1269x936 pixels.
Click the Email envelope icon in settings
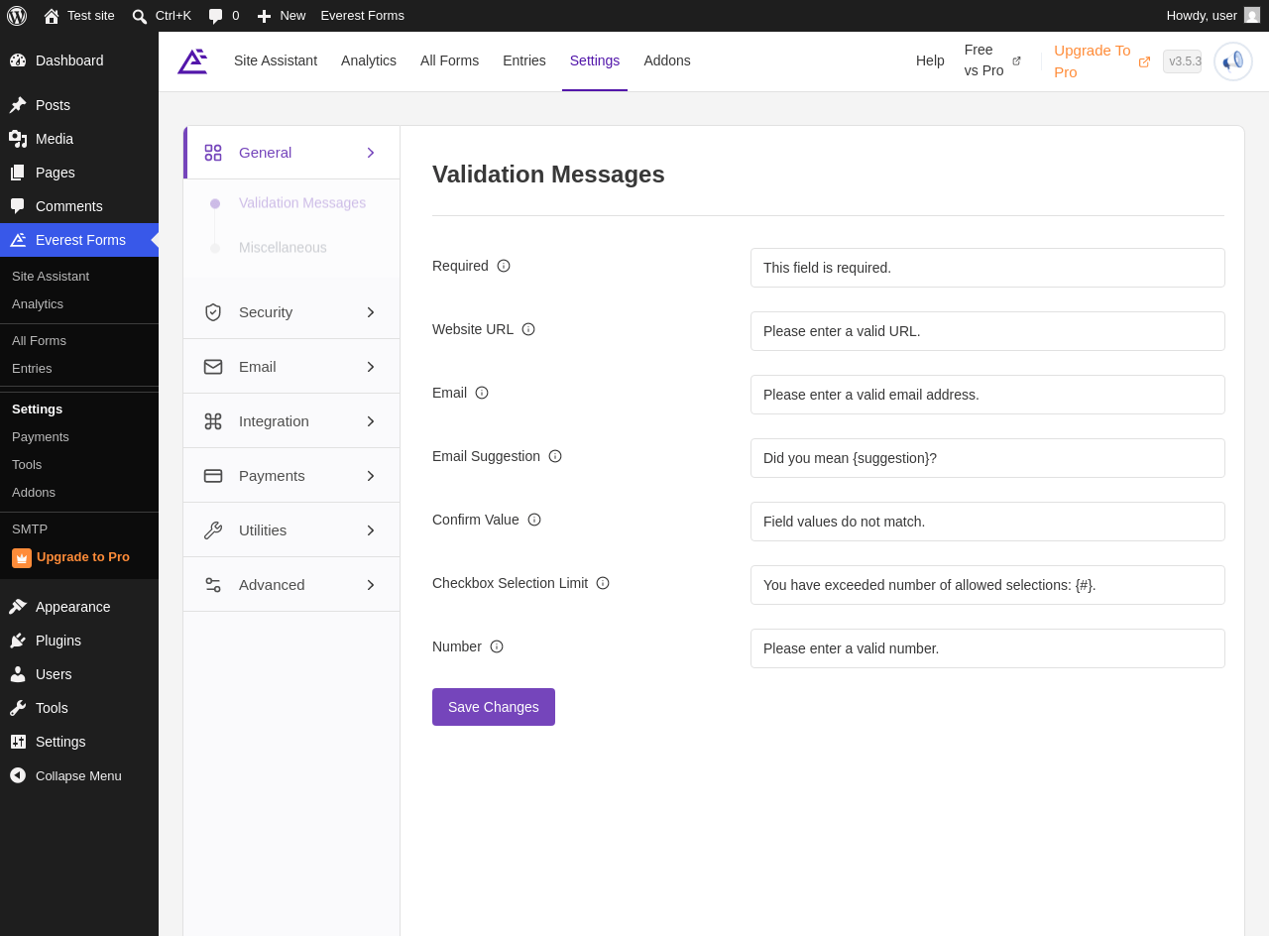(213, 367)
